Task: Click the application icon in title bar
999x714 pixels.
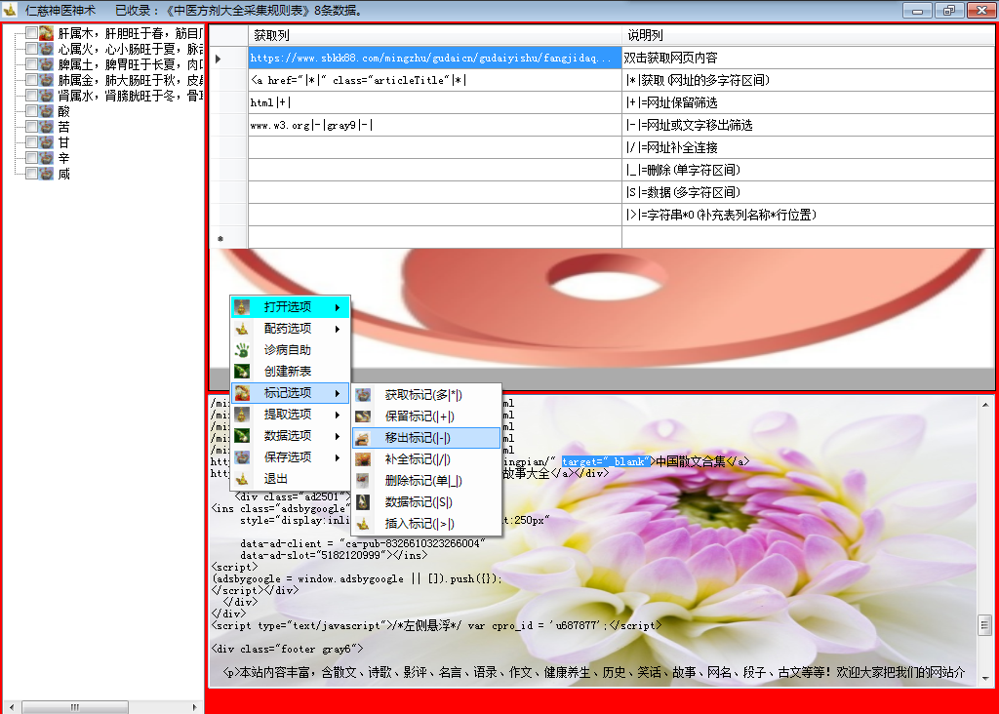Action: click(10, 10)
